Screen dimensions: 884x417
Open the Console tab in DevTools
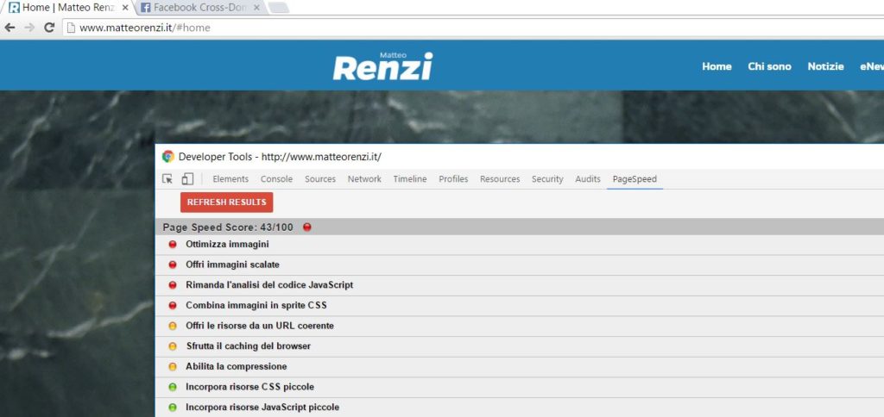pos(276,179)
